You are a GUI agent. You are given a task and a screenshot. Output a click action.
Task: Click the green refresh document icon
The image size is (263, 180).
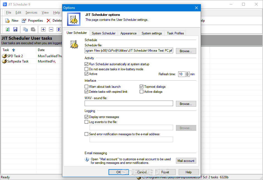pos(8,29)
